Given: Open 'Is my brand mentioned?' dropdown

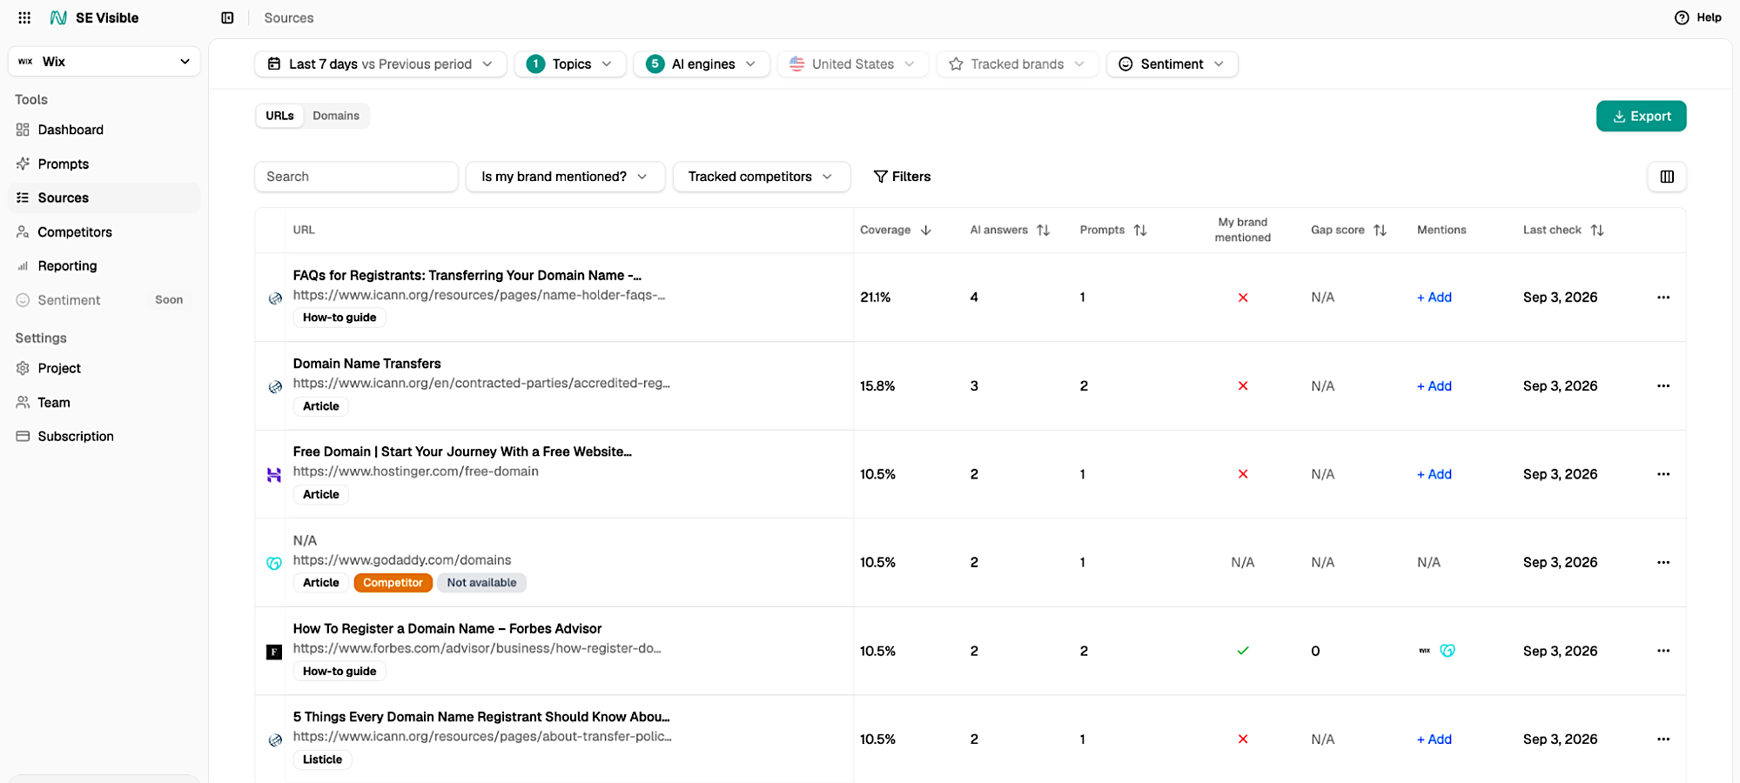Looking at the screenshot, I should [x=565, y=177].
